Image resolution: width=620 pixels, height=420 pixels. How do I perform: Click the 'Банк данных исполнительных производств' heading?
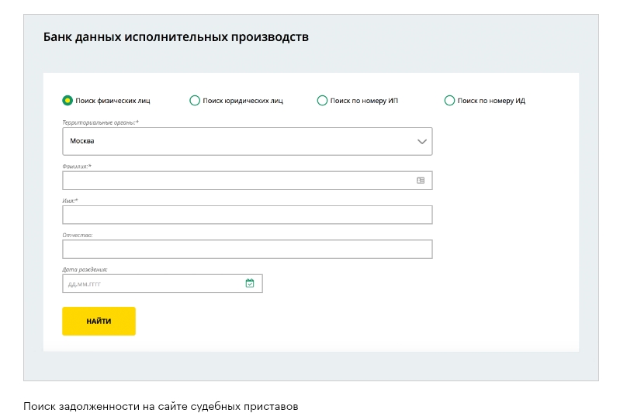(x=176, y=37)
